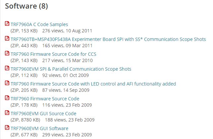Click the Software (8) section heading

[x=27, y=6]
